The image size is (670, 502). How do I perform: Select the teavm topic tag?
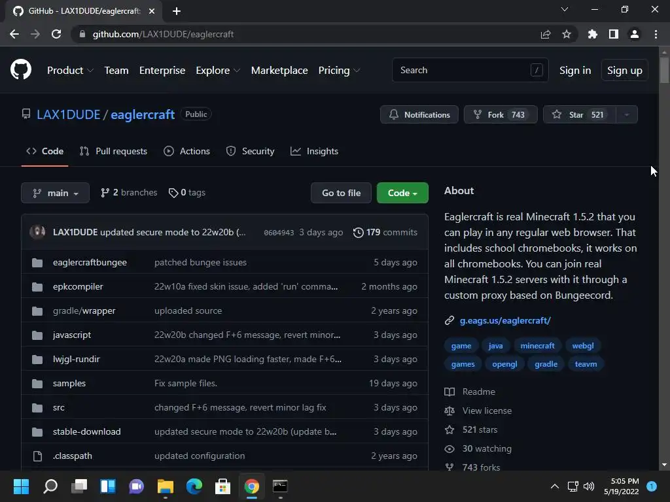tap(586, 364)
